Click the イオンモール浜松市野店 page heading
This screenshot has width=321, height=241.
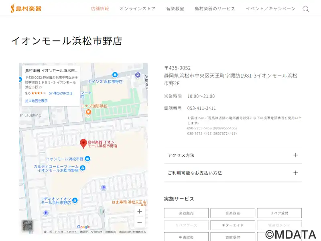pyautogui.click(x=67, y=41)
